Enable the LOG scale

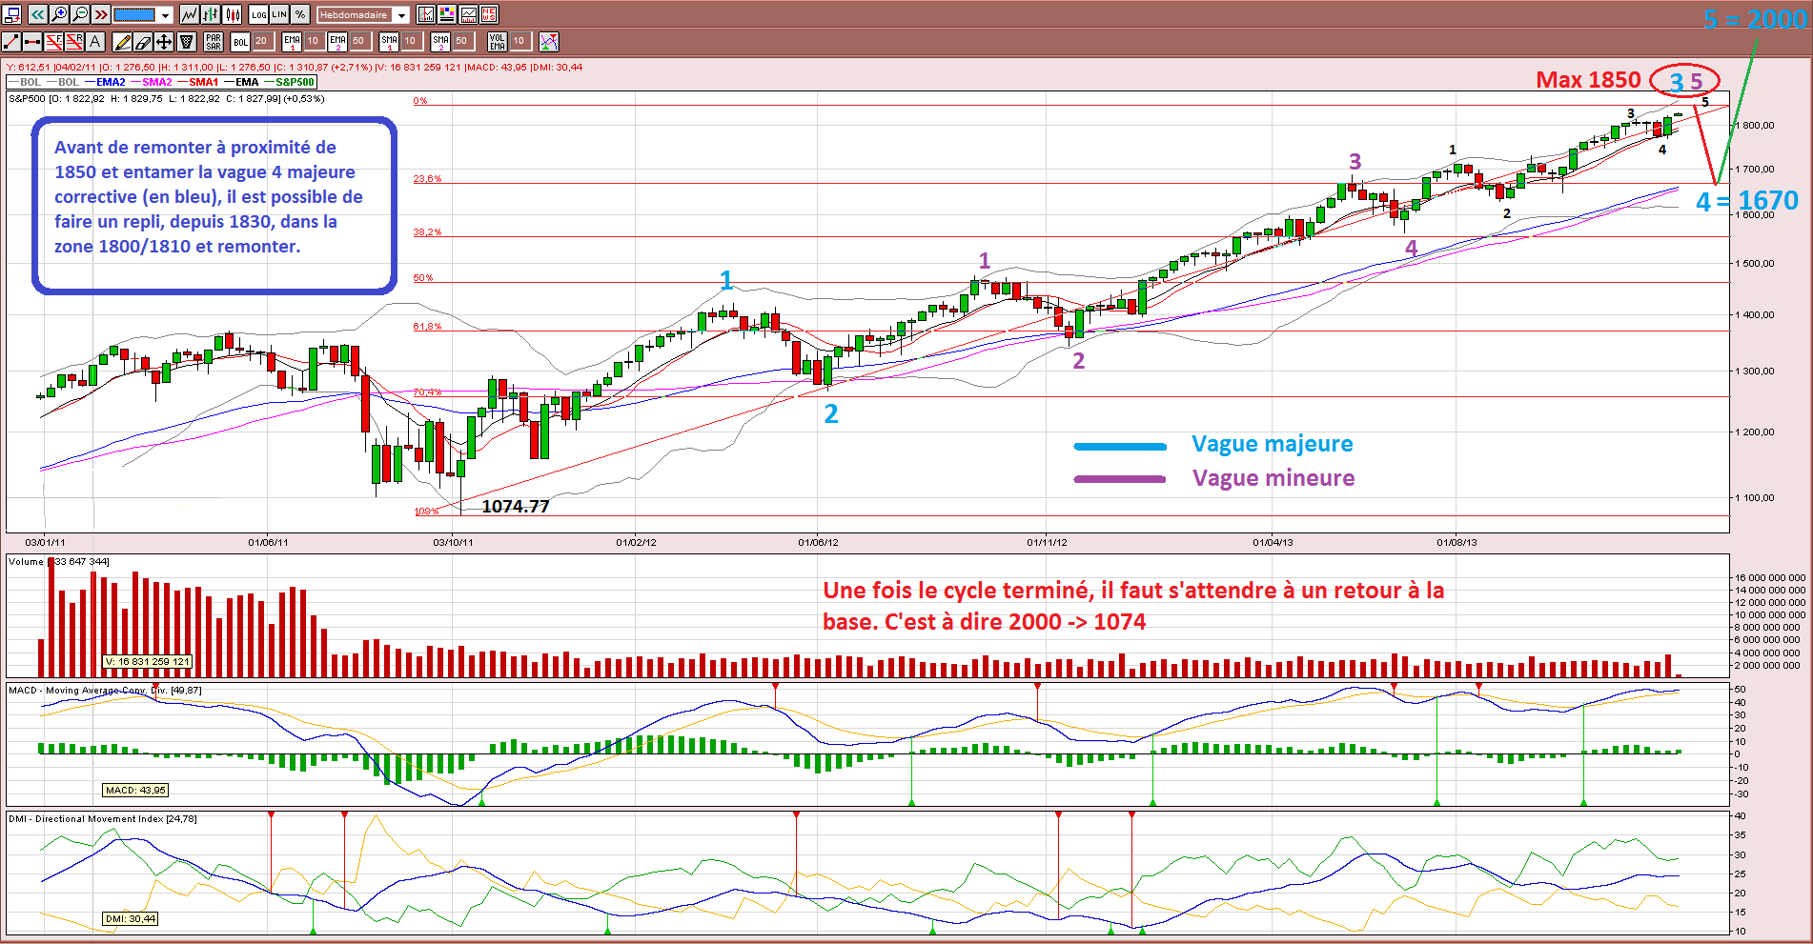click(259, 14)
